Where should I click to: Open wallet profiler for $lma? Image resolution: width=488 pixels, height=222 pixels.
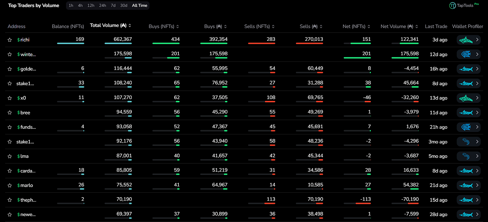coord(469,156)
